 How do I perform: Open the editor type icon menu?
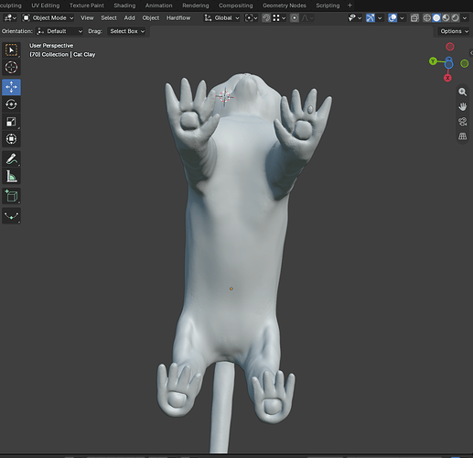[10, 18]
